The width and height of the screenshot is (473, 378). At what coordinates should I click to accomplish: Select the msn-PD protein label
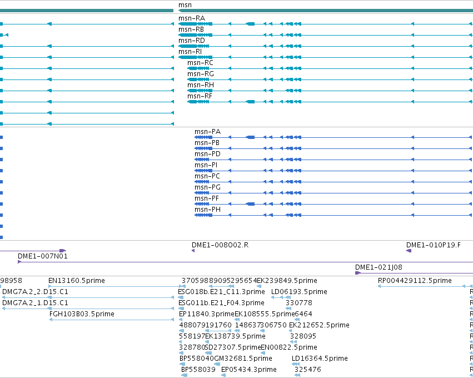click(x=207, y=154)
